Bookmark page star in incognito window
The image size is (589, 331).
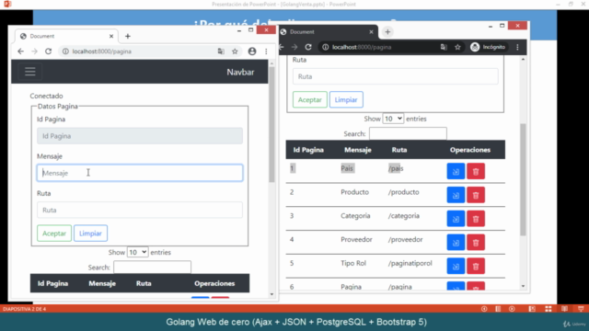coord(457,47)
